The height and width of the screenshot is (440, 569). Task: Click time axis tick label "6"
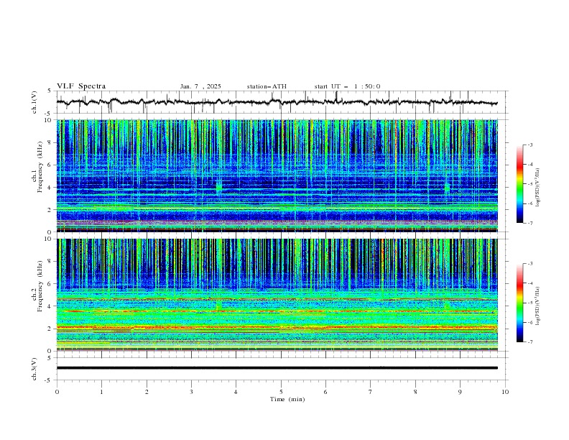tap(325, 392)
